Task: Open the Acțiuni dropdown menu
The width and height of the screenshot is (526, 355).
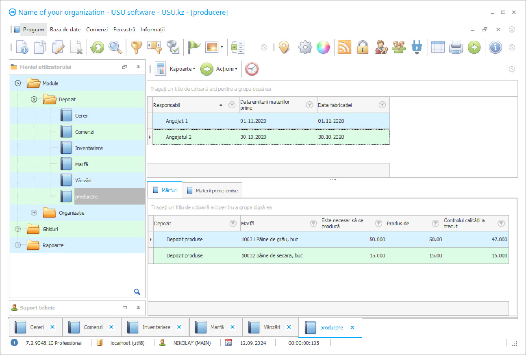Action: pos(227,69)
